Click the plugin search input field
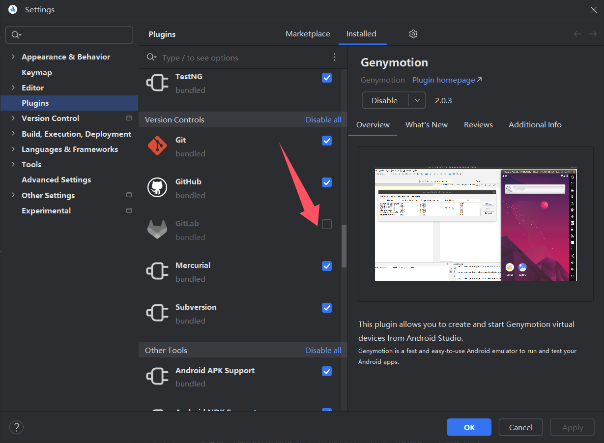 coord(221,57)
